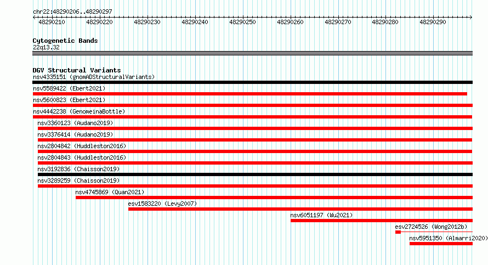Open nsv2804843 (Huddleston2016) label
Screen dimensions: 488x265
click(x=82, y=157)
